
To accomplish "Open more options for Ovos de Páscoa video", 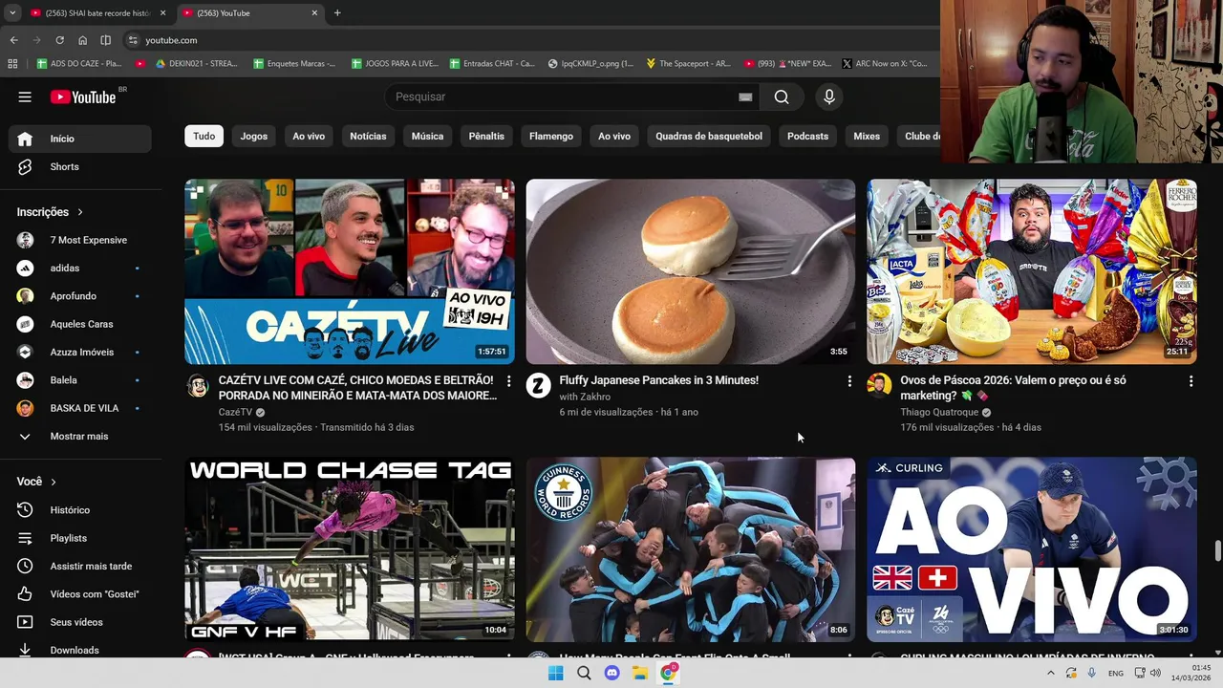I will pyautogui.click(x=1191, y=381).
